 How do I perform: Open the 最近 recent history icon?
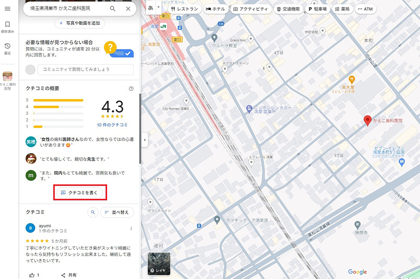pyautogui.click(x=8, y=48)
